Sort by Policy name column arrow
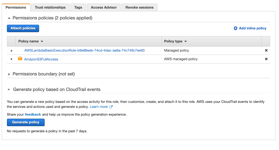The width and height of the screenshot is (279, 150). tap(42, 41)
